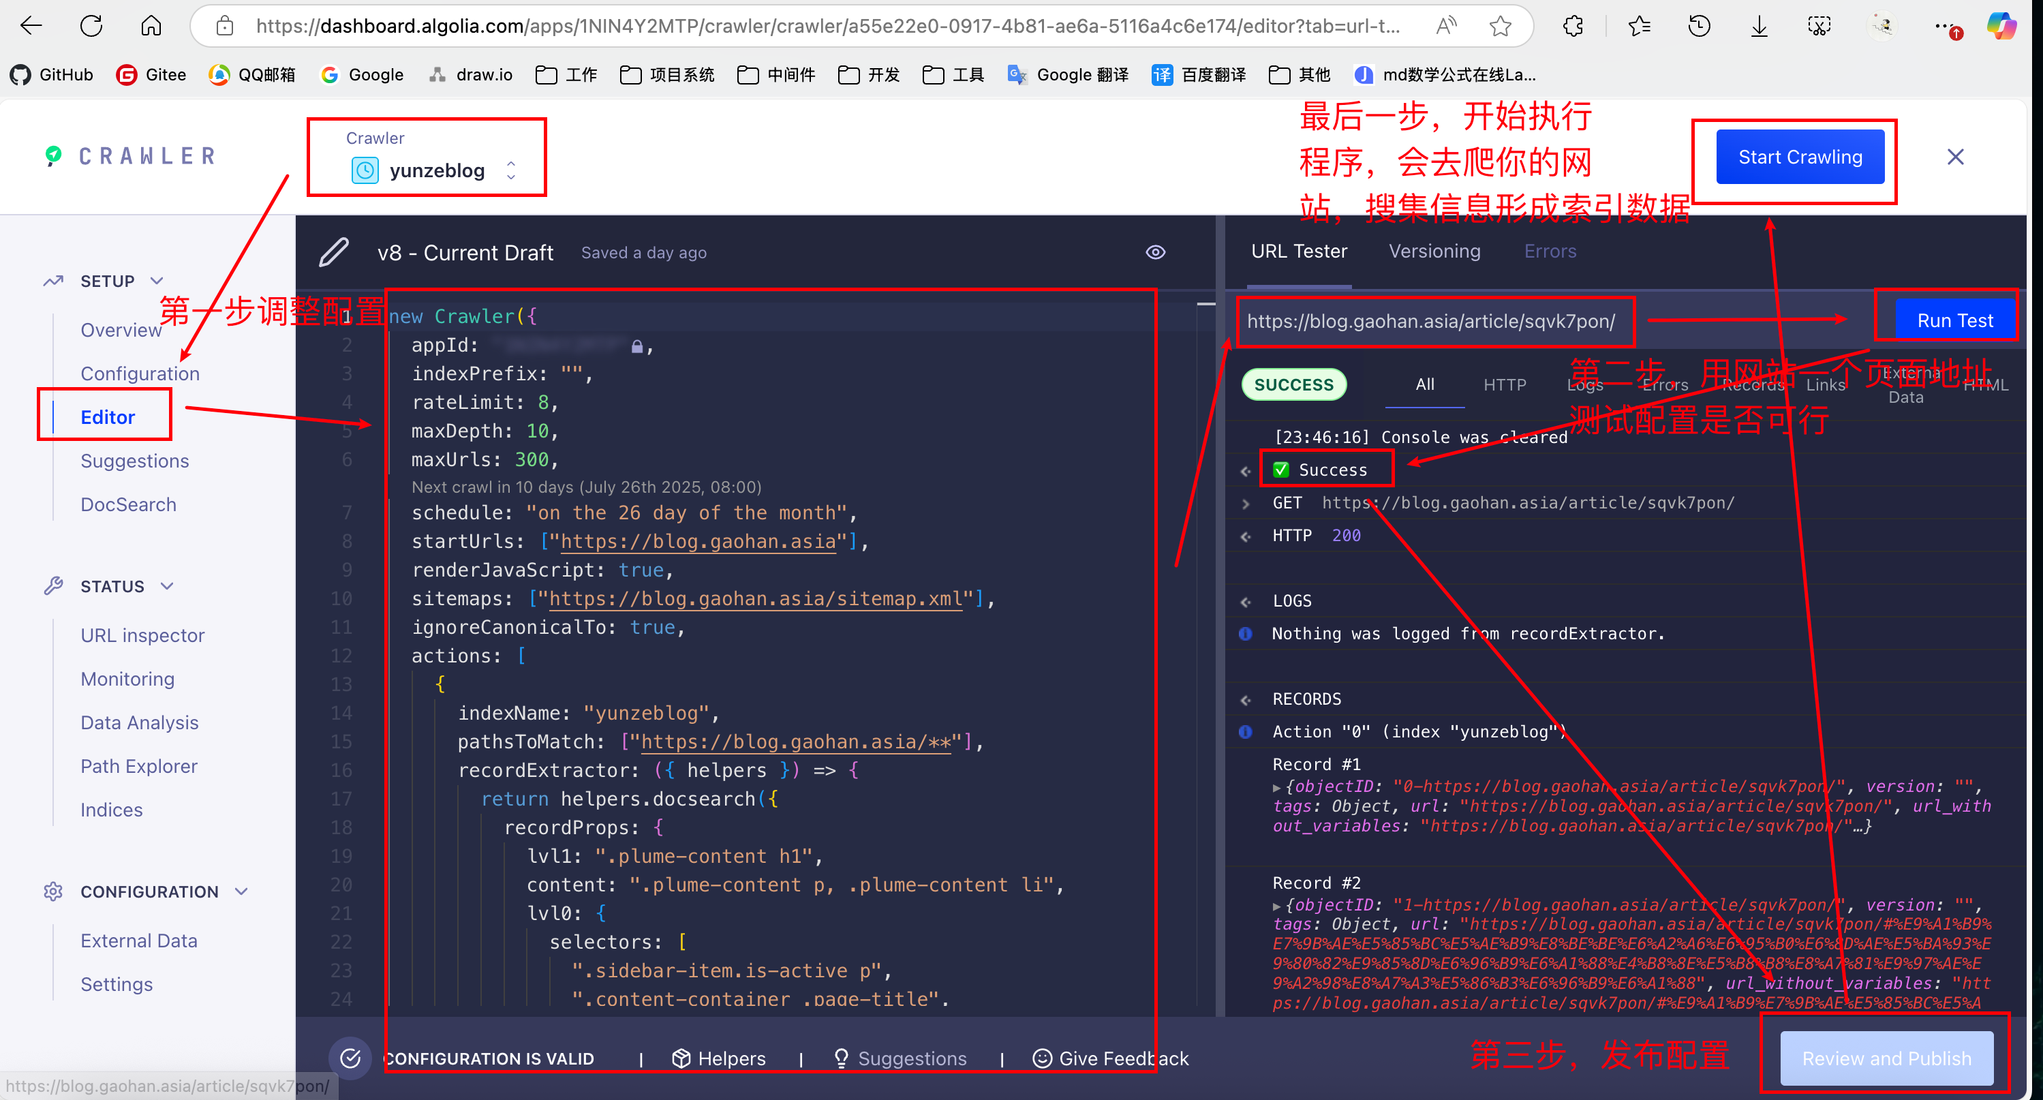This screenshot has width=2043, height=1100.
Task: Open draw.io bookmark
Action: pyautogui.click(x=470, y=74)
